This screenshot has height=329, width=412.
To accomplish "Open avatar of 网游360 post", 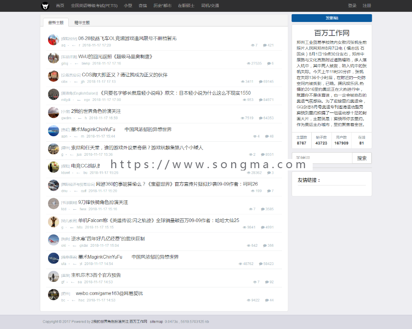I will click(54, 185).
